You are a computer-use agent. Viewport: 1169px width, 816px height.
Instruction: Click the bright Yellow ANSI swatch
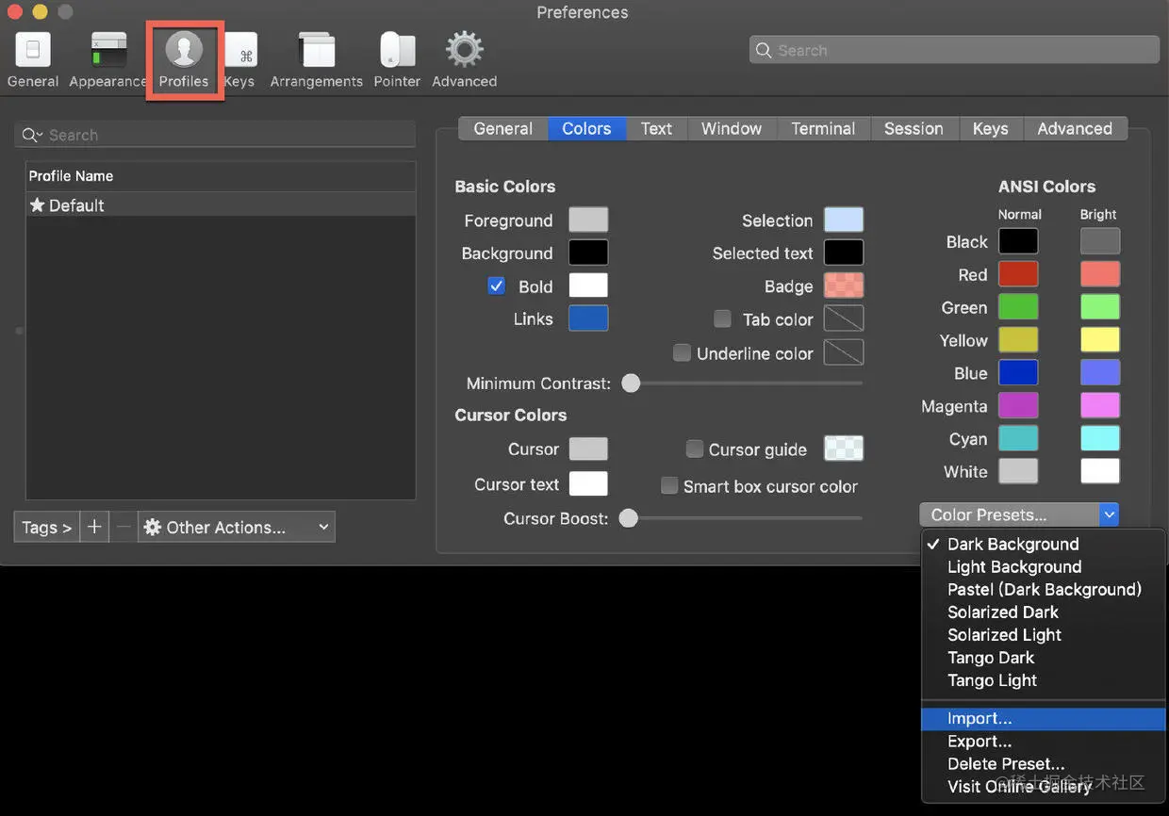[1100, 339]
